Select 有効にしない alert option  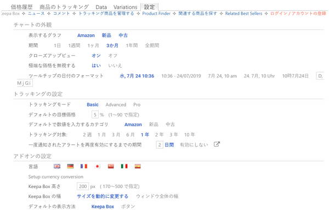tap(194, 145)
